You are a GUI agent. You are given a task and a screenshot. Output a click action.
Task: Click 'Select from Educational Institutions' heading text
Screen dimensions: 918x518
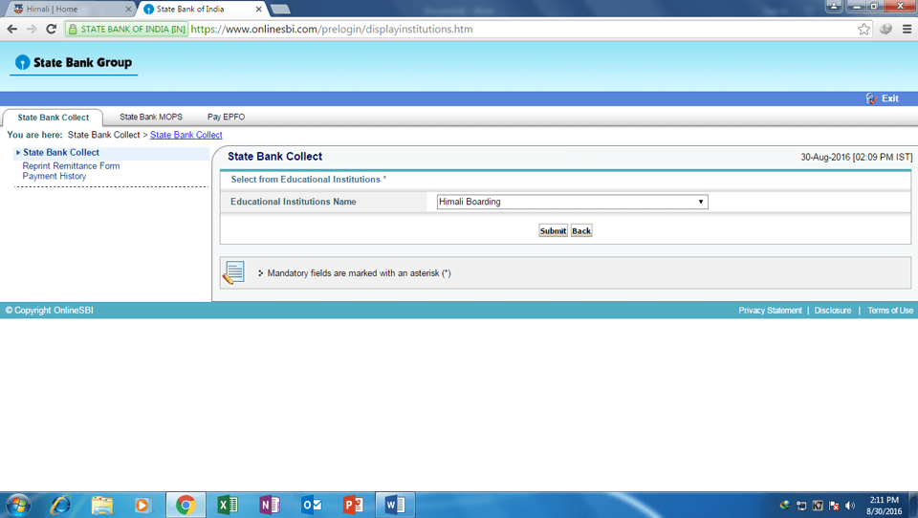306,179
